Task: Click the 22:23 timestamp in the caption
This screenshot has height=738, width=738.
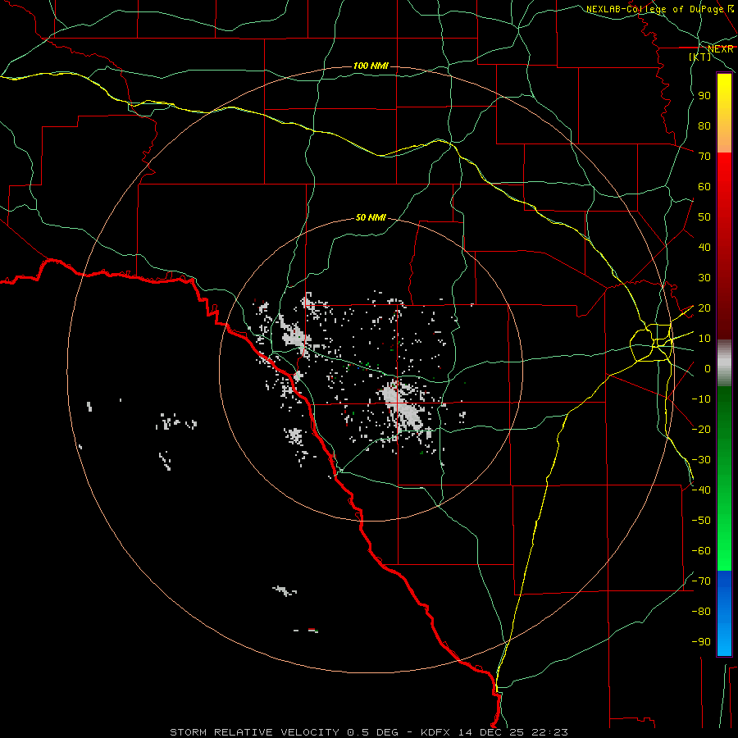Action: pos(549,732)
